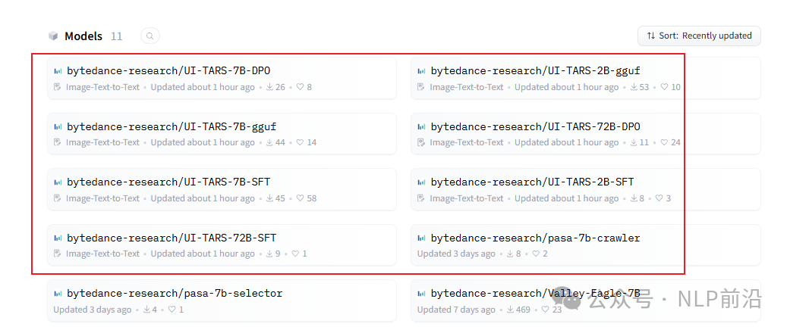Click the avatar icon beside UI-TARS-7B-SFT
This screenshot has height=330, width=787.
click(58, 182)
